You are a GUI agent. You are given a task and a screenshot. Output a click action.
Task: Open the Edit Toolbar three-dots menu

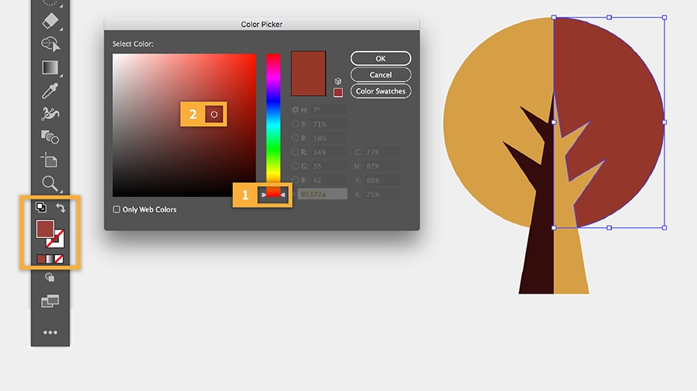(50, 332)
